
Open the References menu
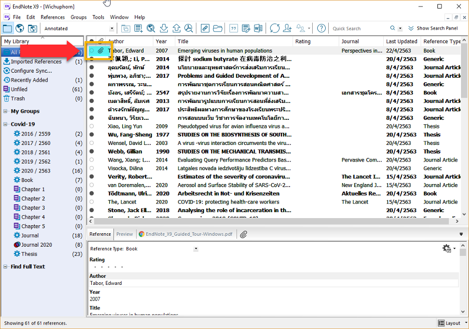pyautogui.click(x=53, y=17)
